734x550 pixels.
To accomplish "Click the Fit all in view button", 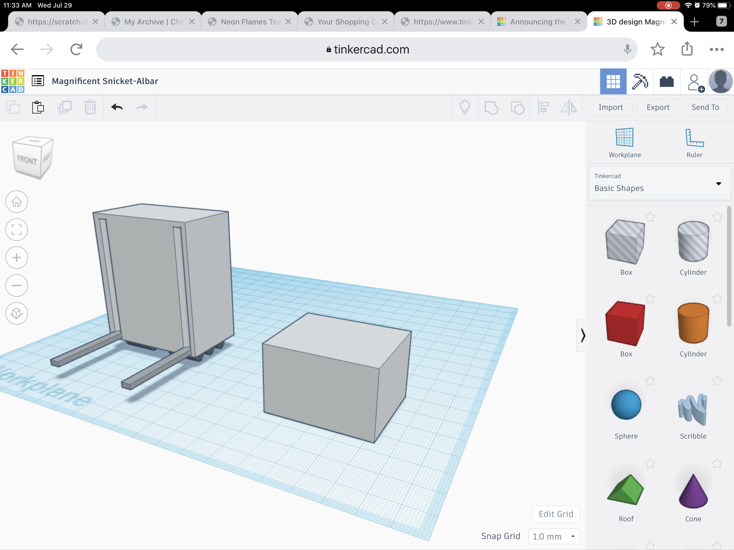I will tap(17, 230).
